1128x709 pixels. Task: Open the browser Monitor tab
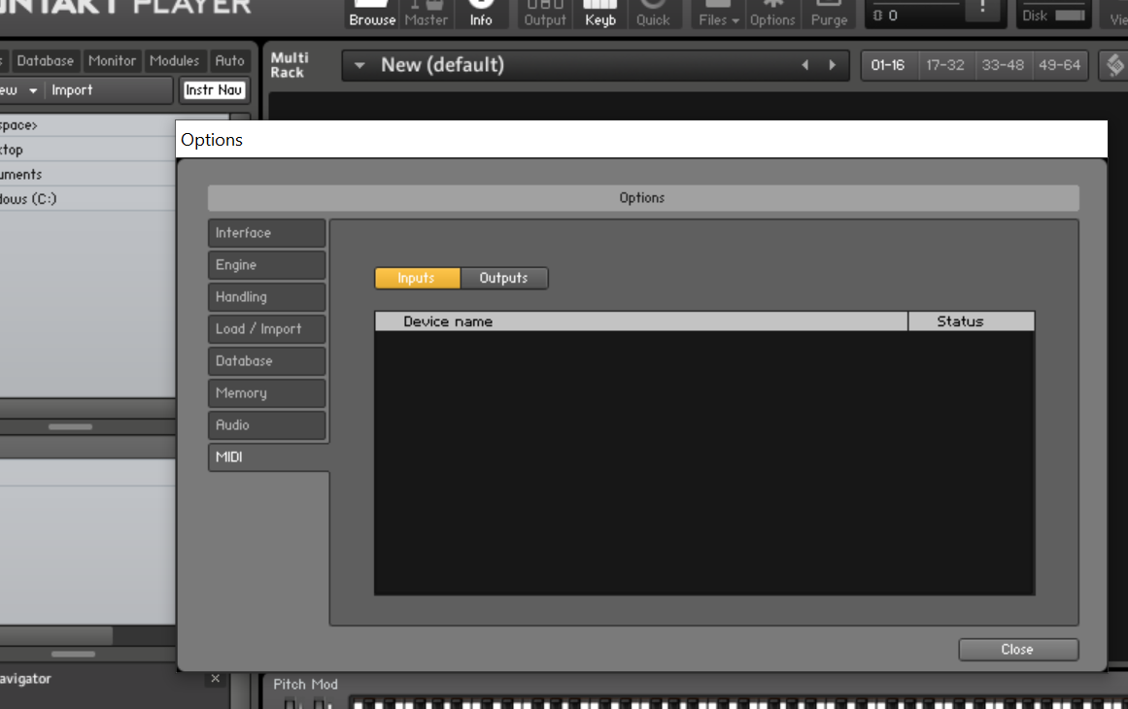pos(113,61)
